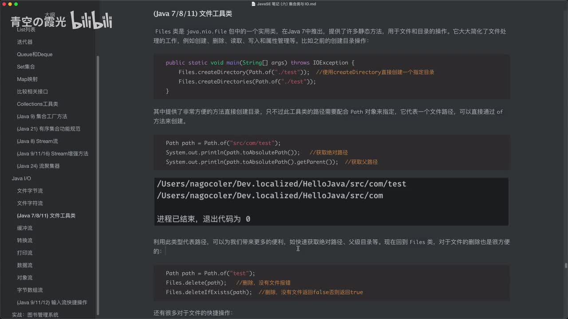Close the window with red button
This screenshot has width=568, height=319.
[4, 4]
